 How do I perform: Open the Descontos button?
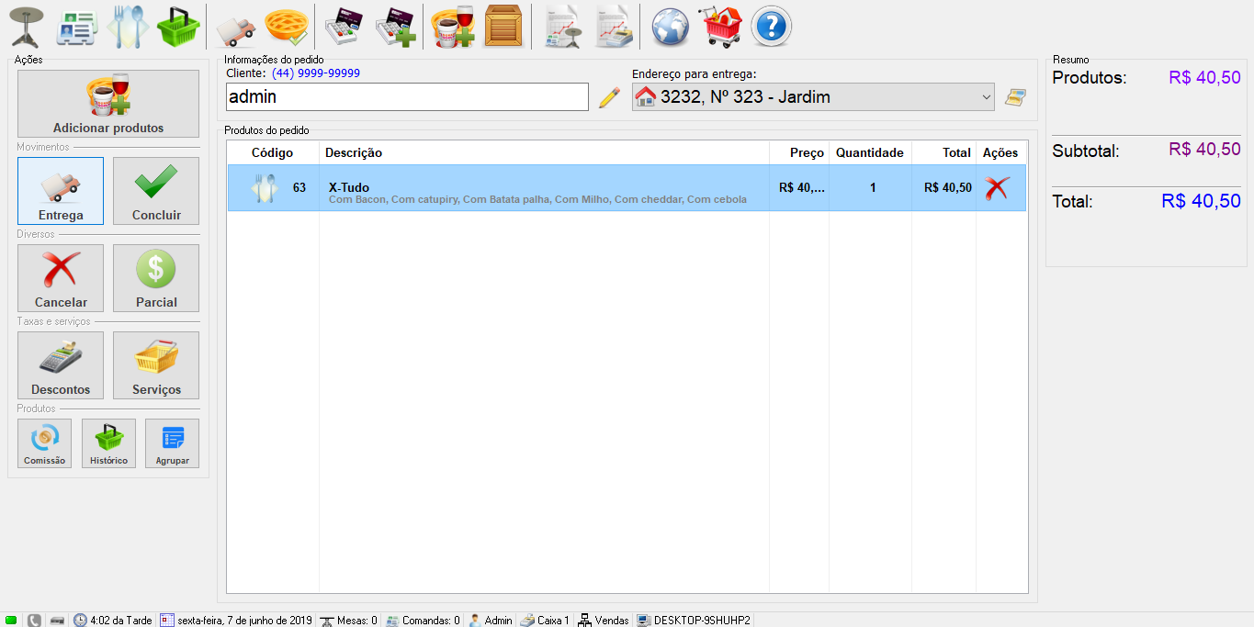pos(61,365)
